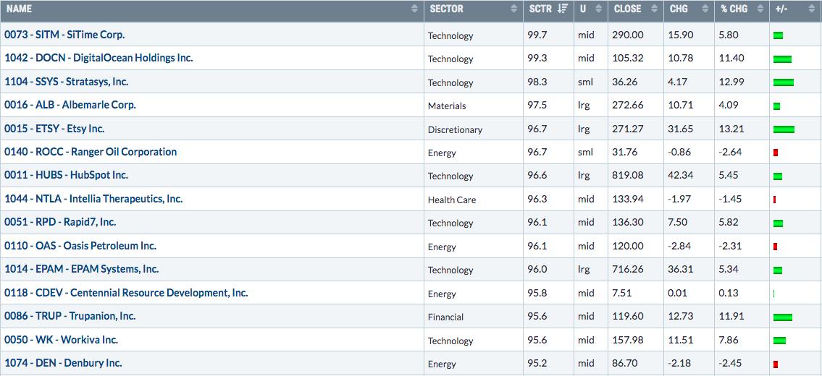Open DOCN - DigitalOcean Holdings Inc. link
Image resolution: width=822 pixels, height=376 pixels.
(x=98, y=58)
